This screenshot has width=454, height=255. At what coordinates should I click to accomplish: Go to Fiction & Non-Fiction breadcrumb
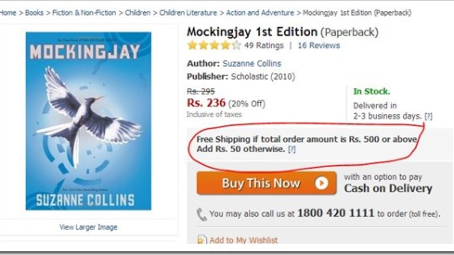pos(84,13)
